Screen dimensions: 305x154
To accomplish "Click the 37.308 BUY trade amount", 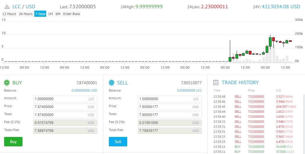I will click(x=285, y=152).
